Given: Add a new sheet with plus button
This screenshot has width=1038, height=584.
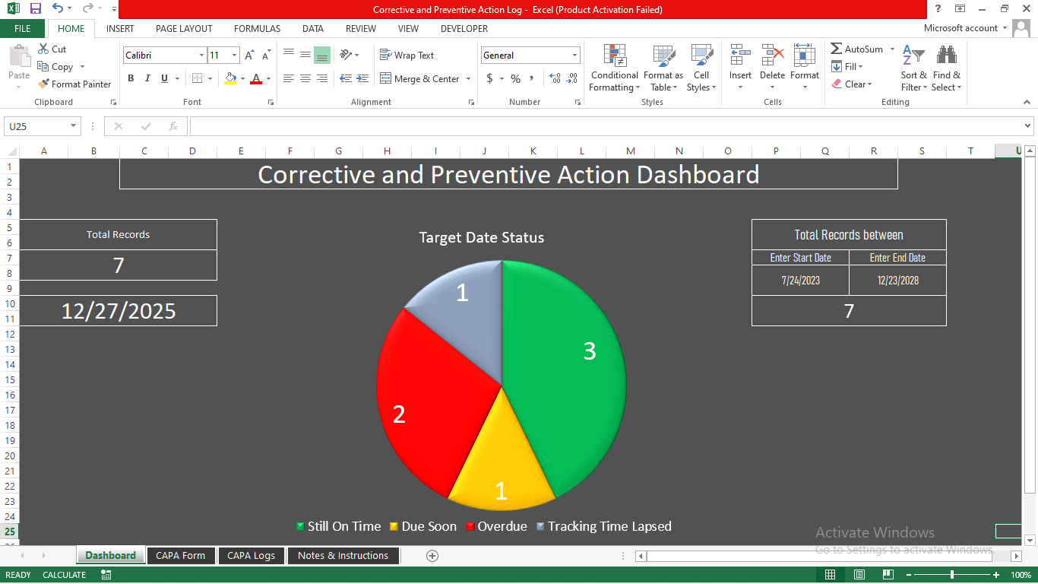Looking at the screenshot, I should tap(432, 556).
